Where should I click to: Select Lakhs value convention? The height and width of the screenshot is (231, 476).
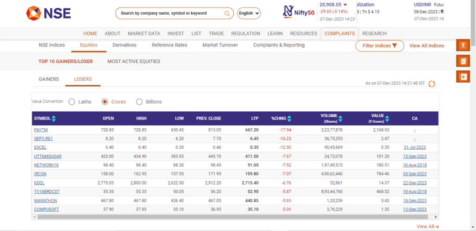(x=72, y=102)
